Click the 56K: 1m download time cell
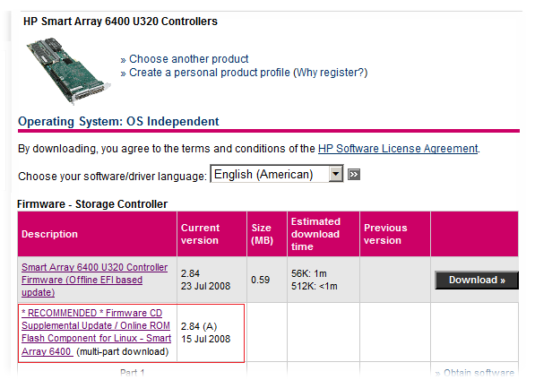This screenshot has height=380, width=535. [x=324, y=280]
